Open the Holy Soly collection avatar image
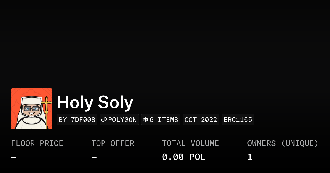 pyautogui.click(x=32, y=109)
